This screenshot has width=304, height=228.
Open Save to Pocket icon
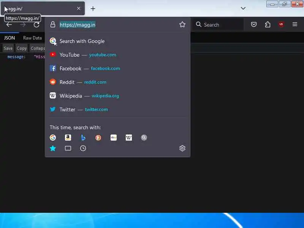click(x=254, y=24)
